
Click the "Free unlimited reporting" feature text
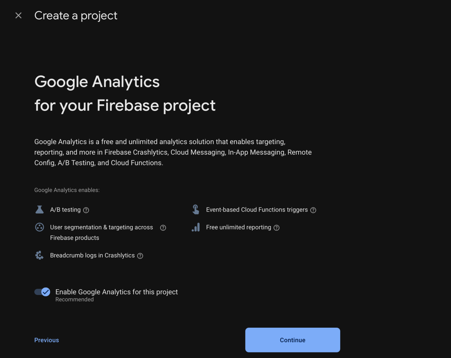238,227
